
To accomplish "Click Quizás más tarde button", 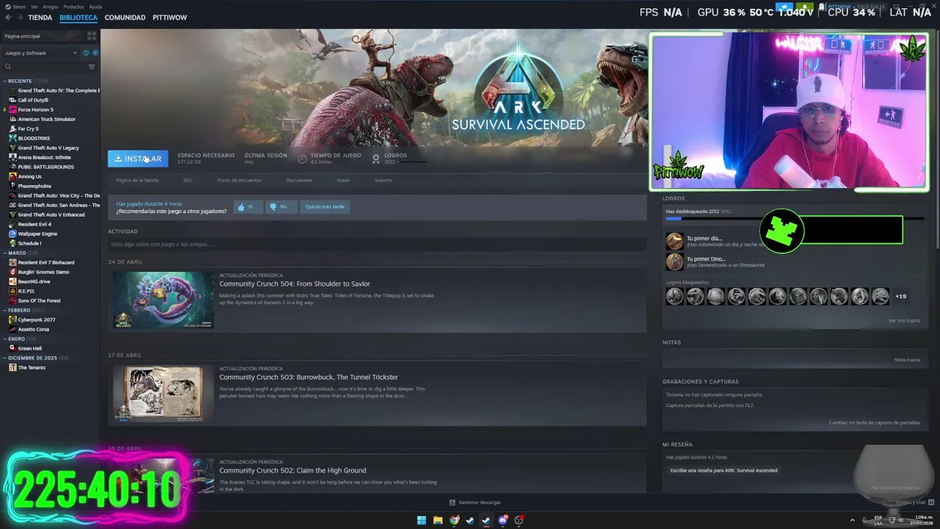I will point(325,207).
